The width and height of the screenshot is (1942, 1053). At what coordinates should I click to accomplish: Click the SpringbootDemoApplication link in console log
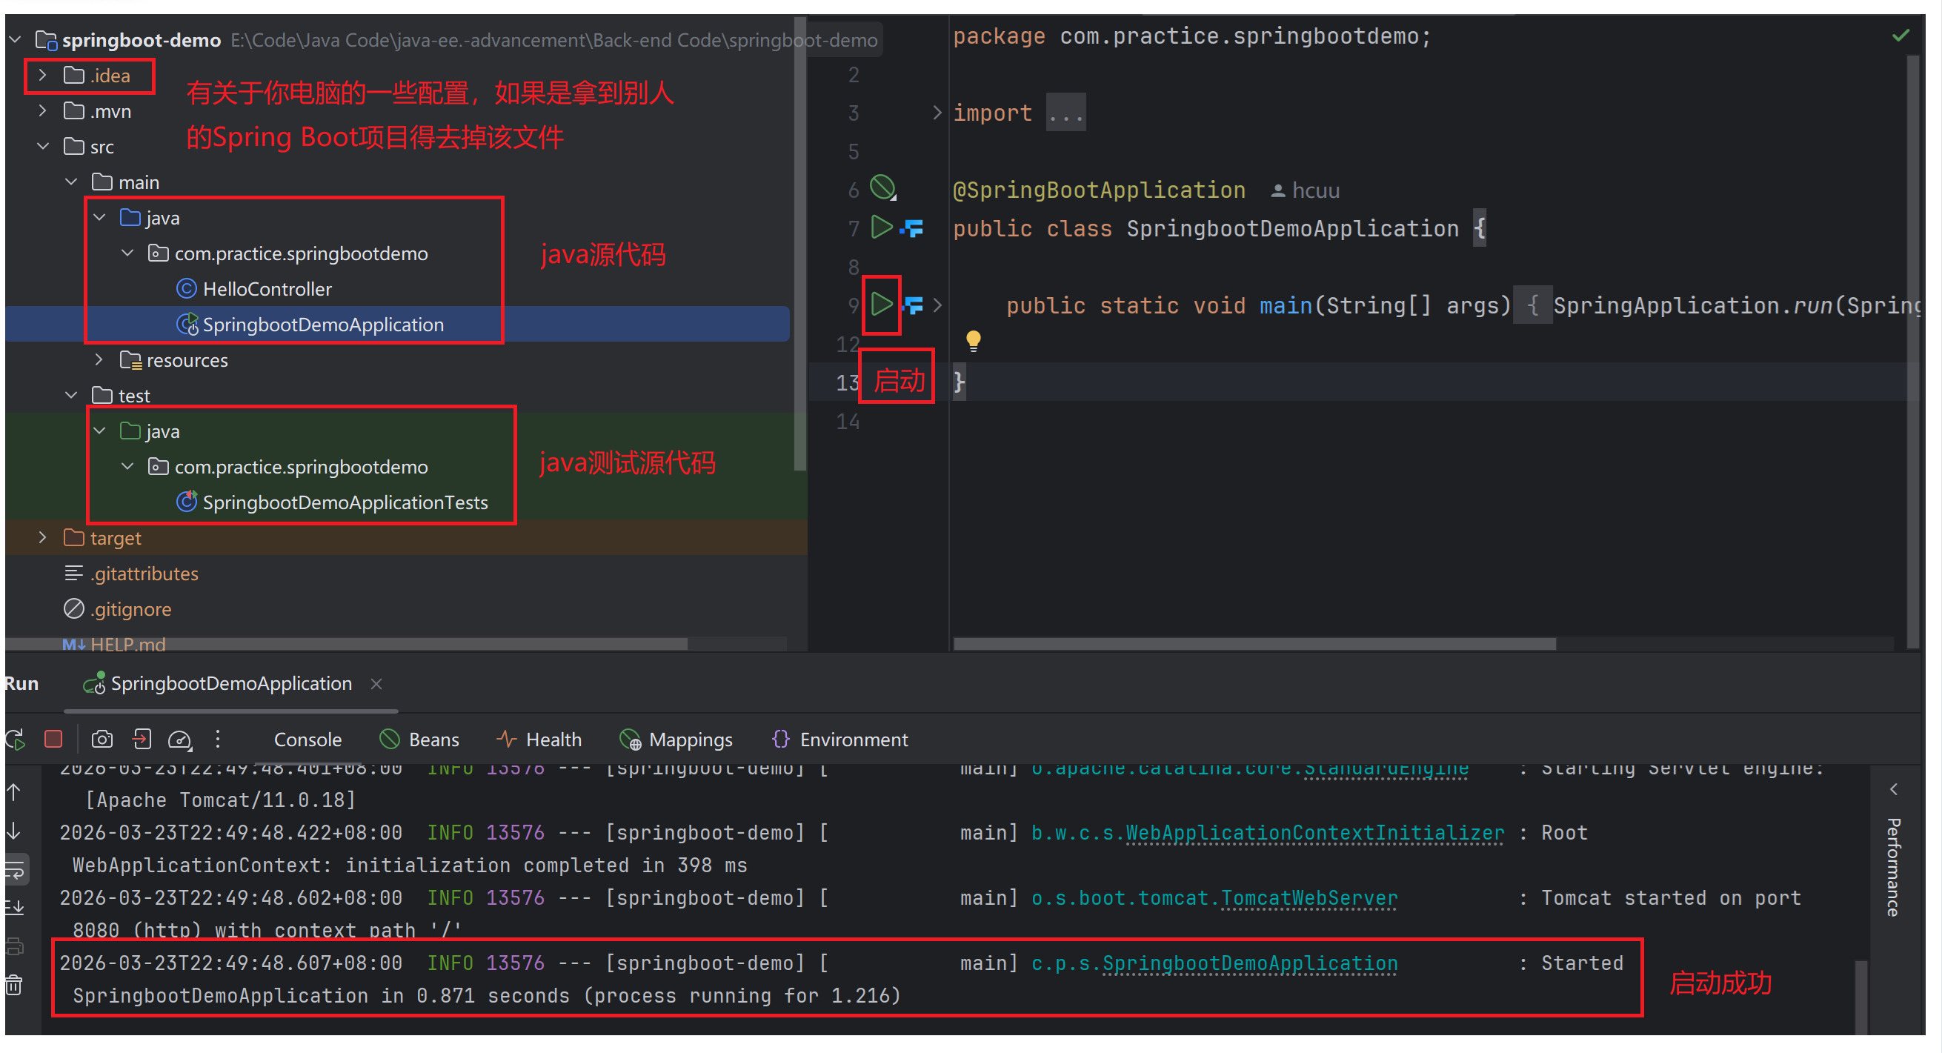[1249, 963]
